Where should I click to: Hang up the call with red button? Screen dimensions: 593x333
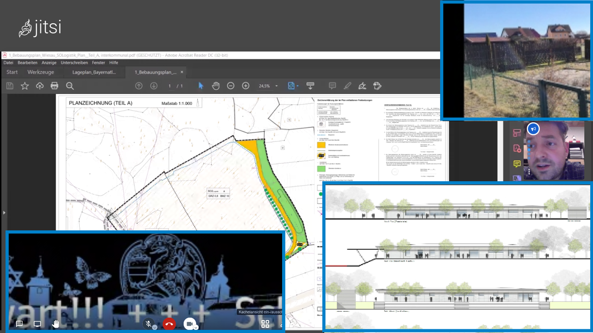click(x=169, y=324)
